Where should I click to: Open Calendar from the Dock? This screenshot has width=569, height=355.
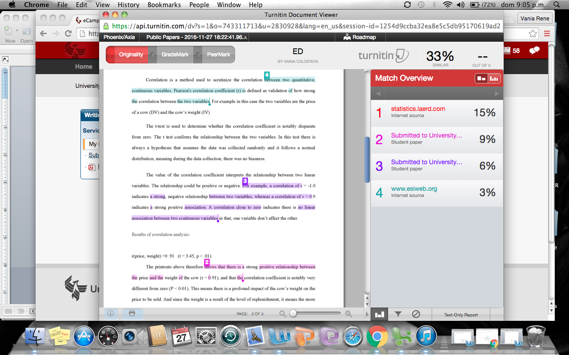[x=181, y=337]
